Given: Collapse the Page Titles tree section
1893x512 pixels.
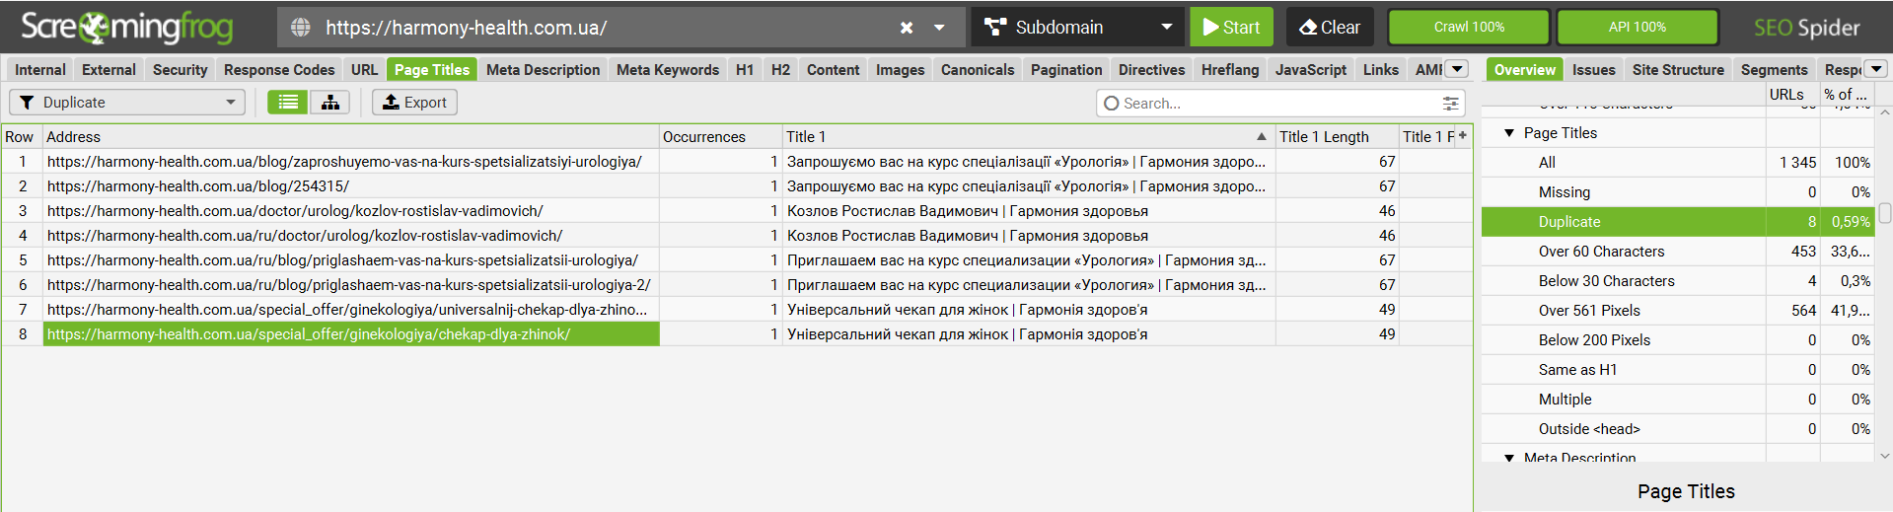Looking at the screenshot, I should coord(1509,133).
